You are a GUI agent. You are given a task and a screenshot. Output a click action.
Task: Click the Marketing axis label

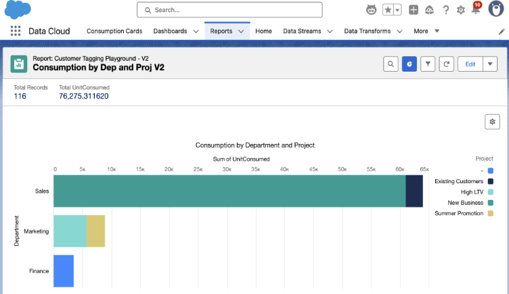37,231
